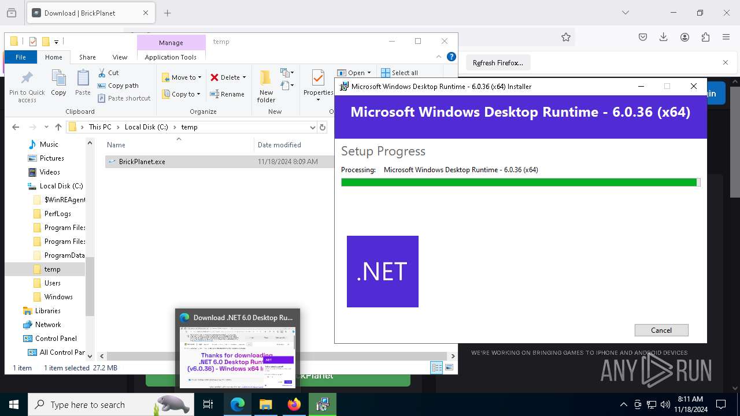This screenshot has height=416, width=740.
Task: List all Firefox tabs dropdown
Action: [625, 13]
